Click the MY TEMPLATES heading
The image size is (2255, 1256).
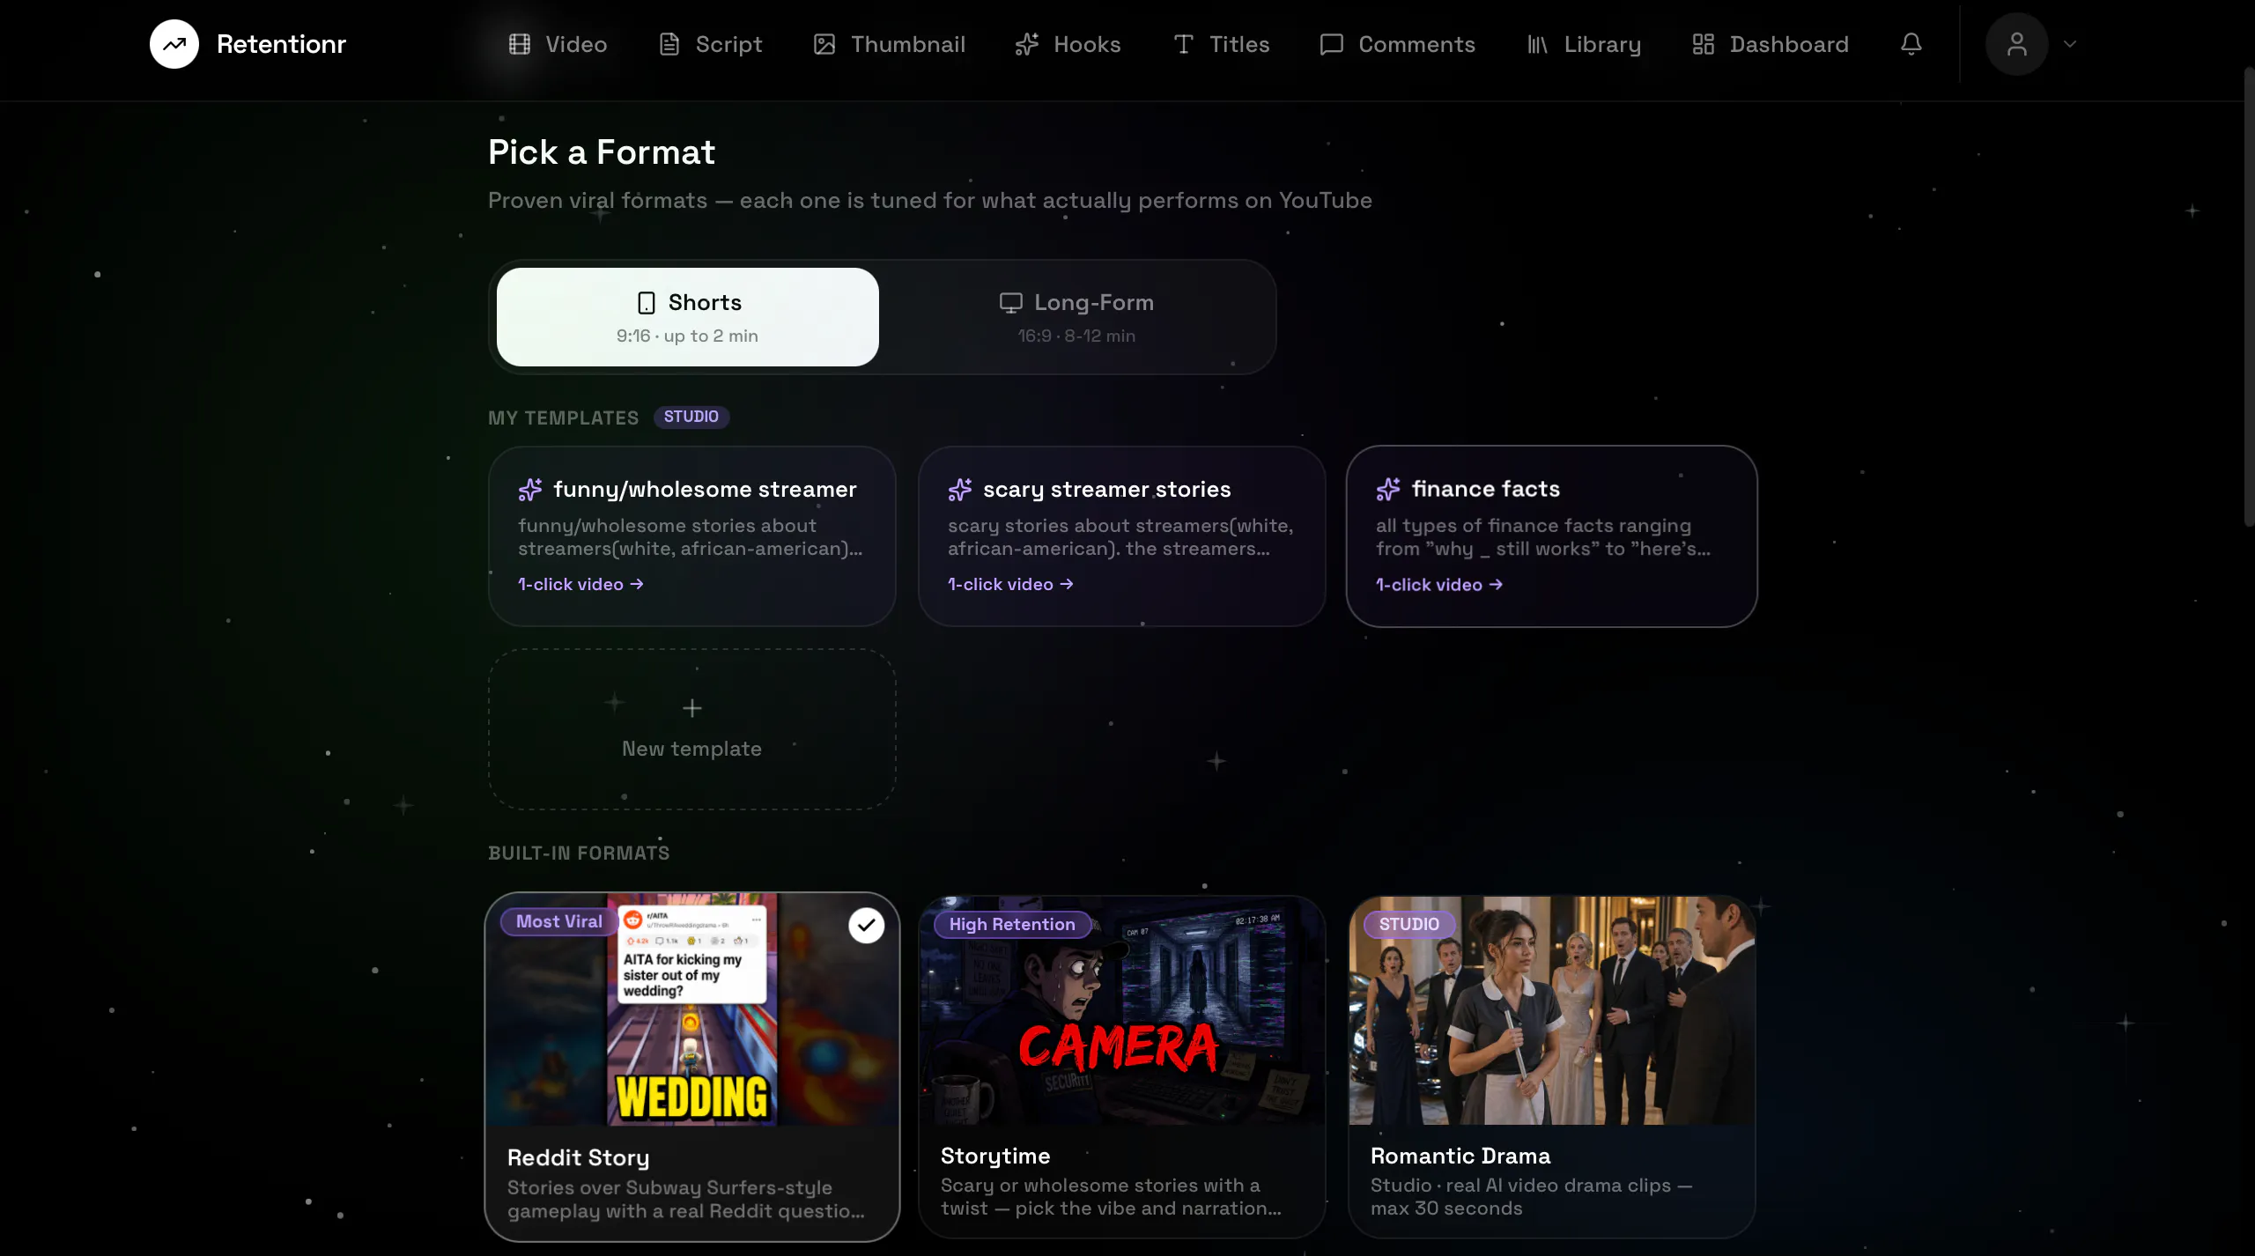tap(564, 418)
